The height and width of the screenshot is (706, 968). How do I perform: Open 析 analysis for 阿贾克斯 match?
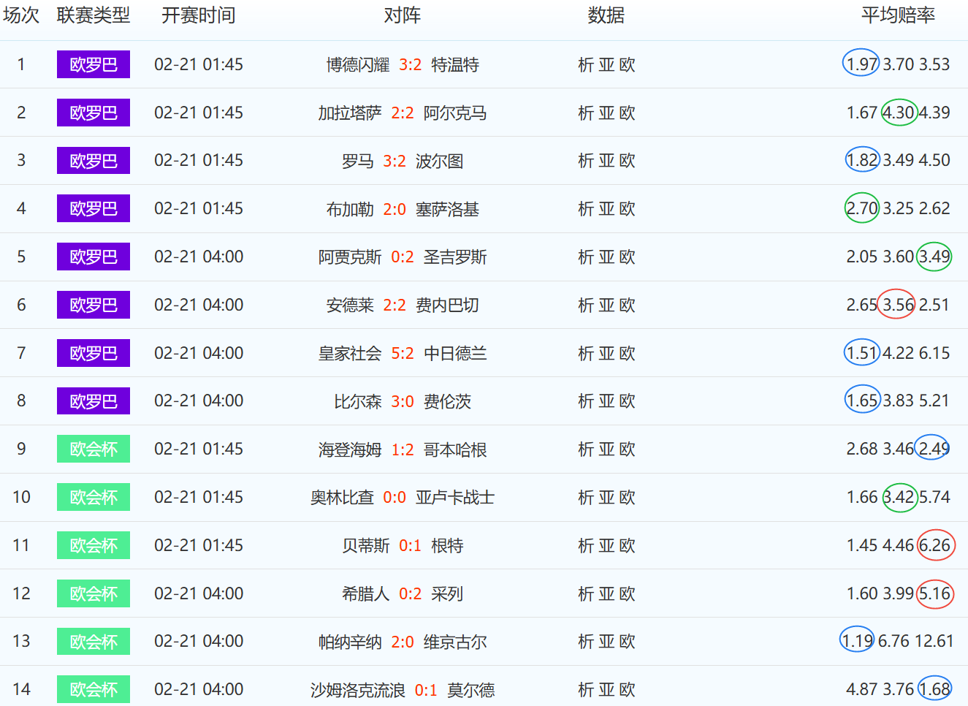[586, 257]
